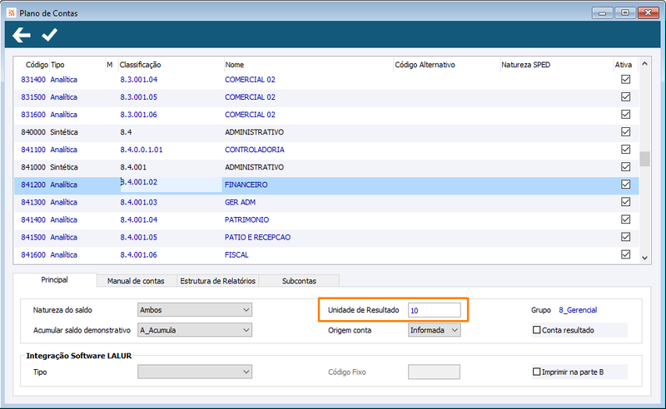Click the 8_Gerencial group link
Screen dimensions: 666x409
click(x=578, y=310)
